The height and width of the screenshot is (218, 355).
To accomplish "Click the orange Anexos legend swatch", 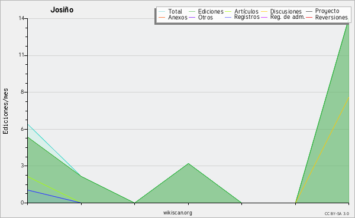I will point(162,18).
